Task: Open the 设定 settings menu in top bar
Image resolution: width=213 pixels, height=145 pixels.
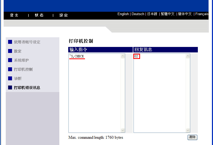Action: coord(64,15)
